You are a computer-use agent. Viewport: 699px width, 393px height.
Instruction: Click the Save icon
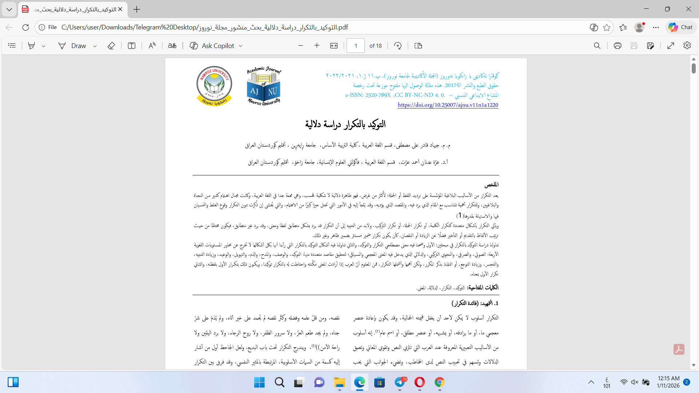634,45
